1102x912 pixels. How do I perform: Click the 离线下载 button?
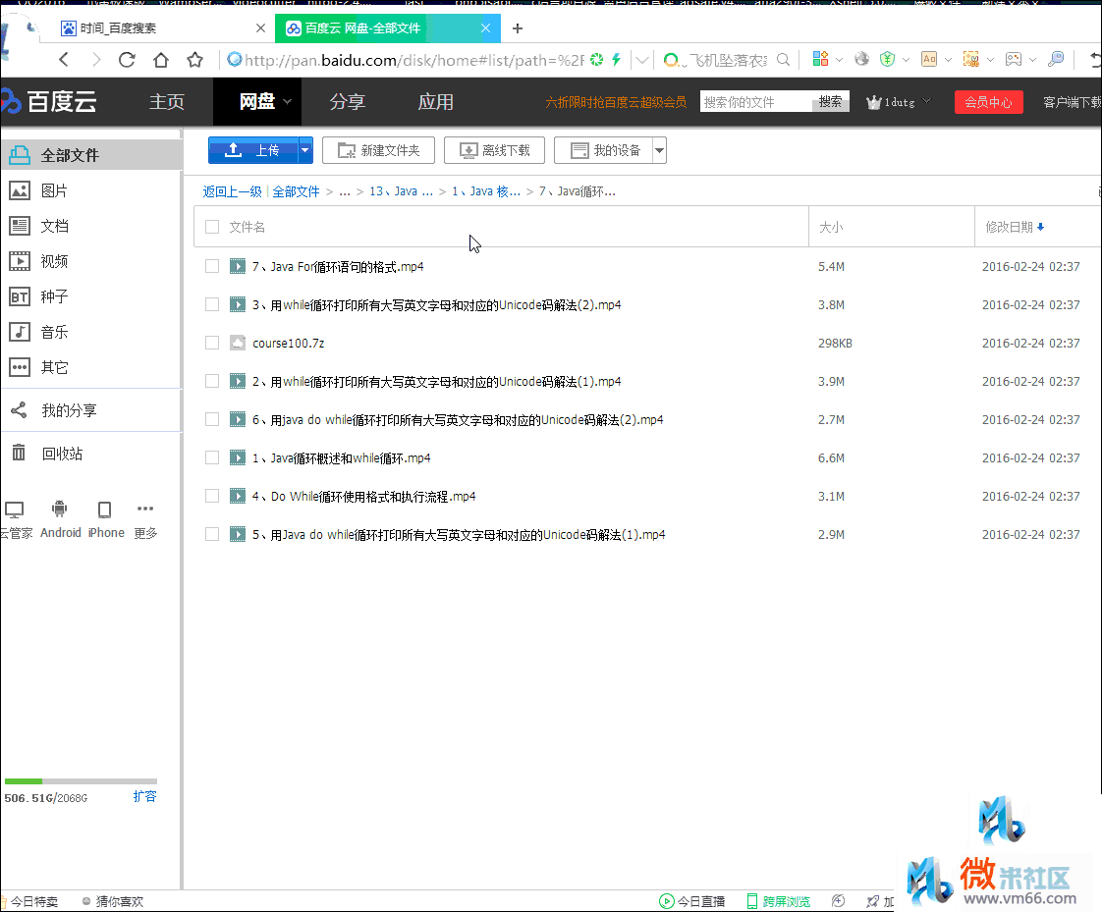495,150
